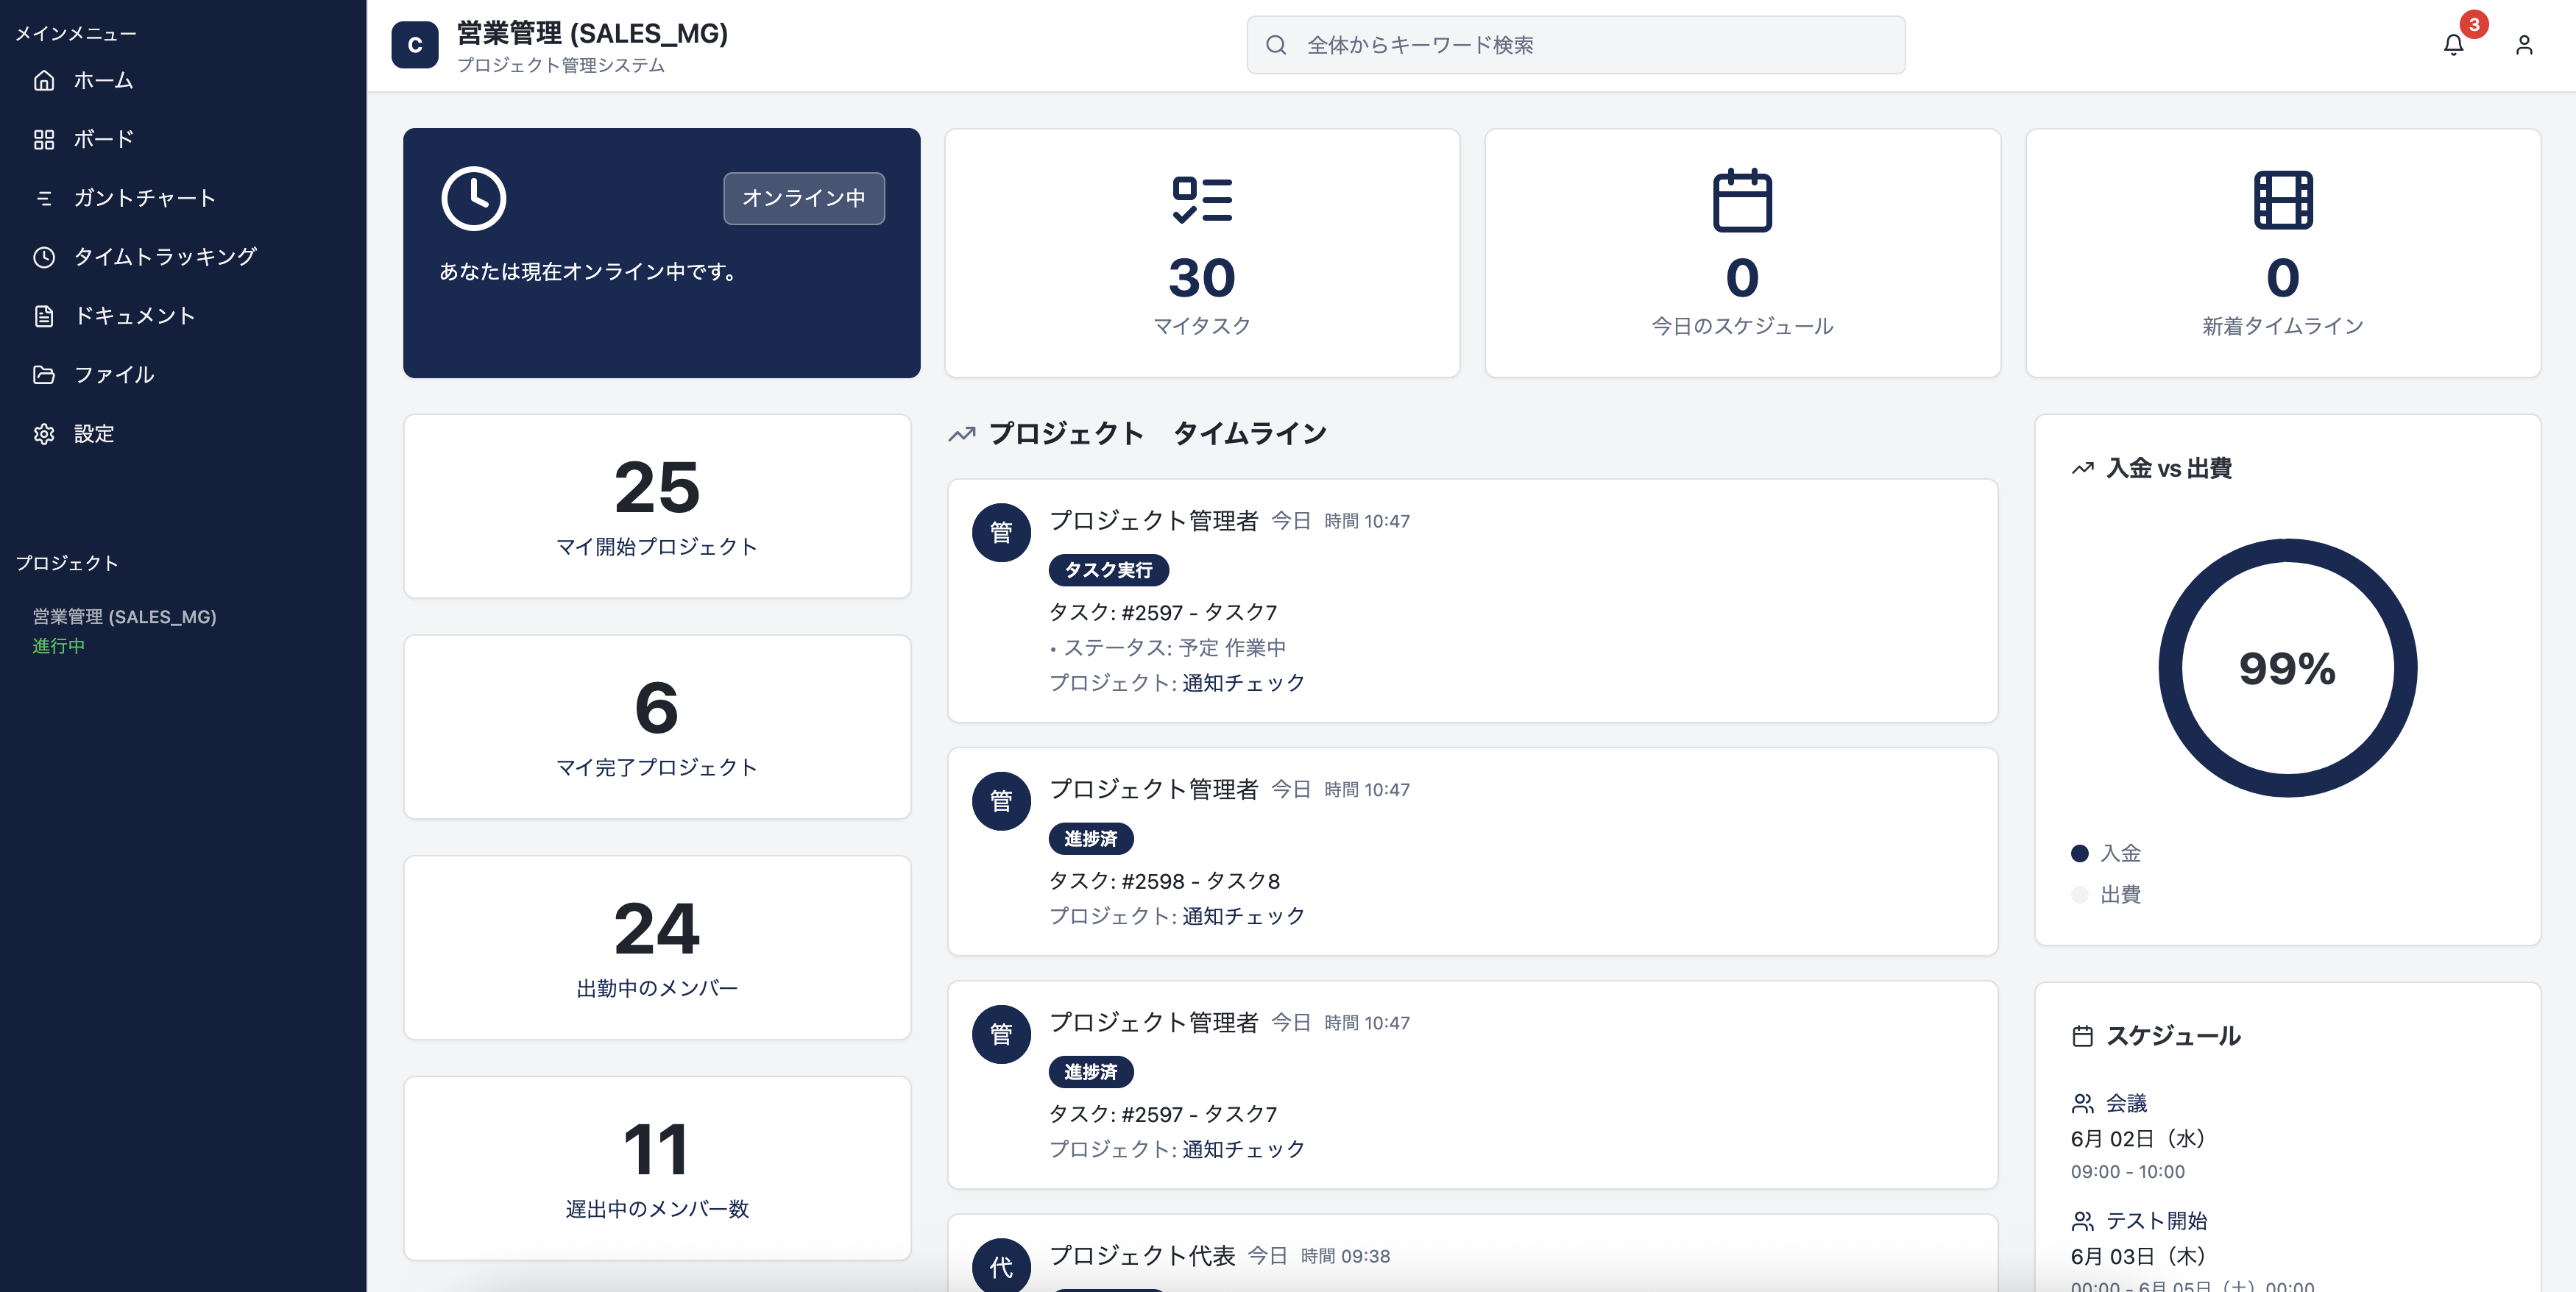Viewport: 2576px width, 1292px height.
Task: Click the 管 avatar on first timeline entry
Action: tap(1000, 533)
